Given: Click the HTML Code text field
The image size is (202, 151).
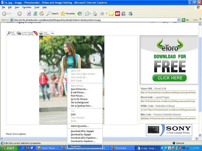Looking at the screenshot, I should [168, 110].
